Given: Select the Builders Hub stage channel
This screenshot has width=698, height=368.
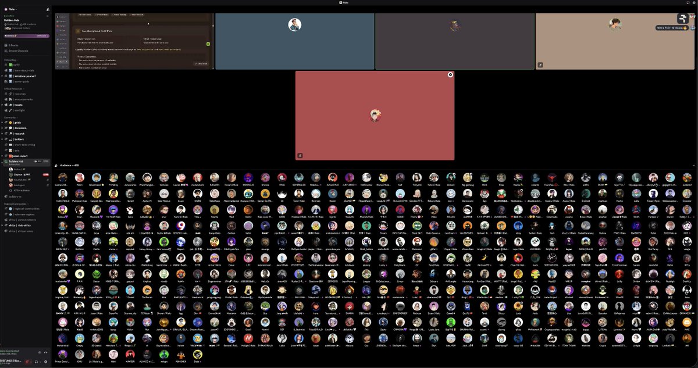Looking at the screenshot, I should point(26,162).
